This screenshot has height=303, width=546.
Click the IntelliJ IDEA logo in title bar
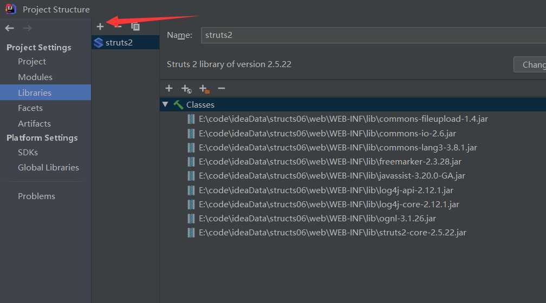coord(10,9)
